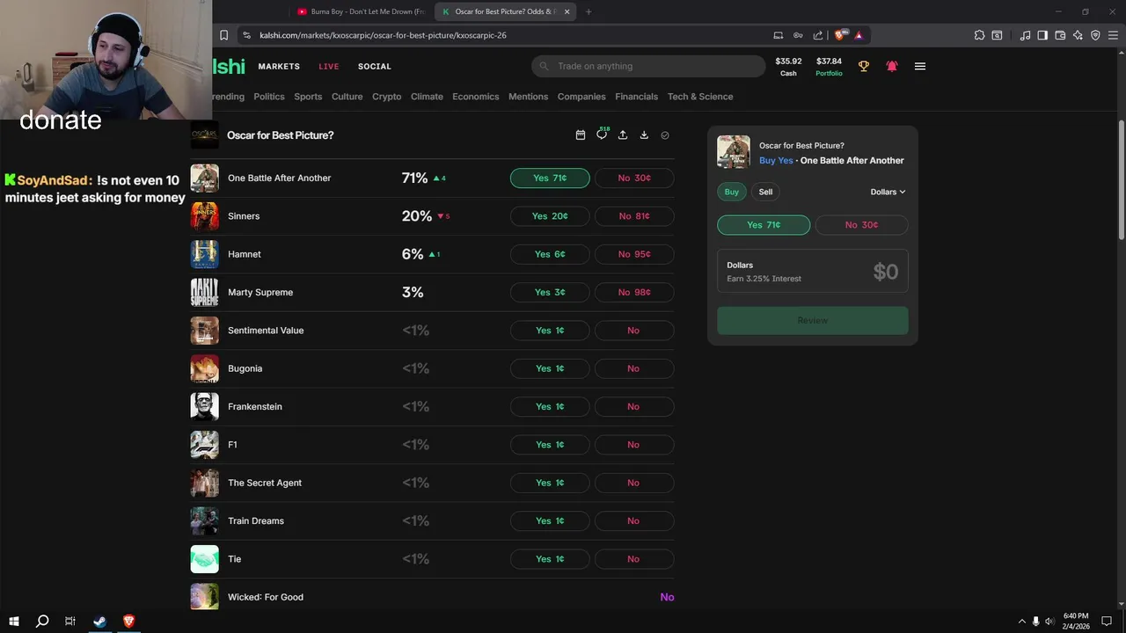This screenshot has width=1126, height=633.
Task: Select Yes 71¢ for One Battle After Another
Action: click(550, 178)
